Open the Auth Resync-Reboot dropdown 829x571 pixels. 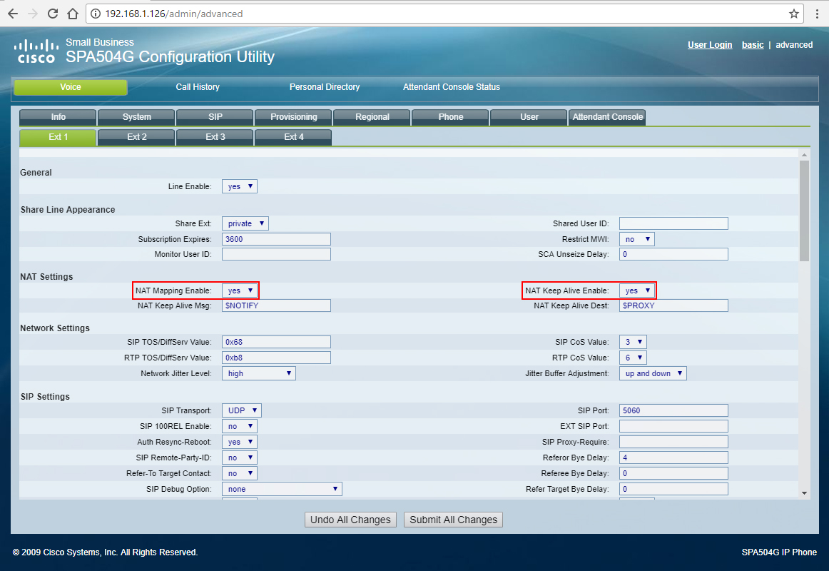click(240, 442)
